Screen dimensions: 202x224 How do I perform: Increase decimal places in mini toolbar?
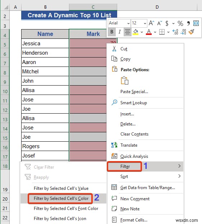click(x=175, y=32)
